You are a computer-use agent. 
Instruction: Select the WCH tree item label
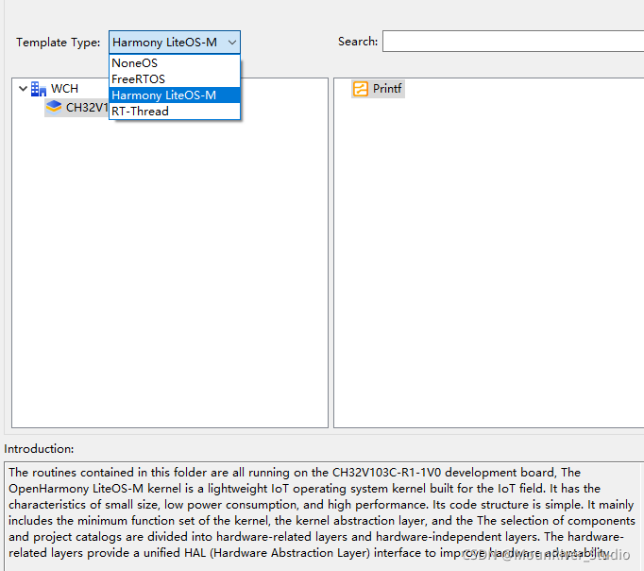pos(64,88)
